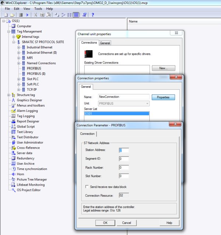Click the Properties button
The width and height of the screenshot is (221, 235).
[163, 97]
